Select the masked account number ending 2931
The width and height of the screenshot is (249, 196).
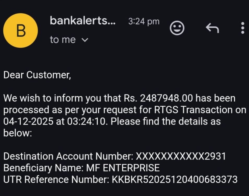click(181, 156)
